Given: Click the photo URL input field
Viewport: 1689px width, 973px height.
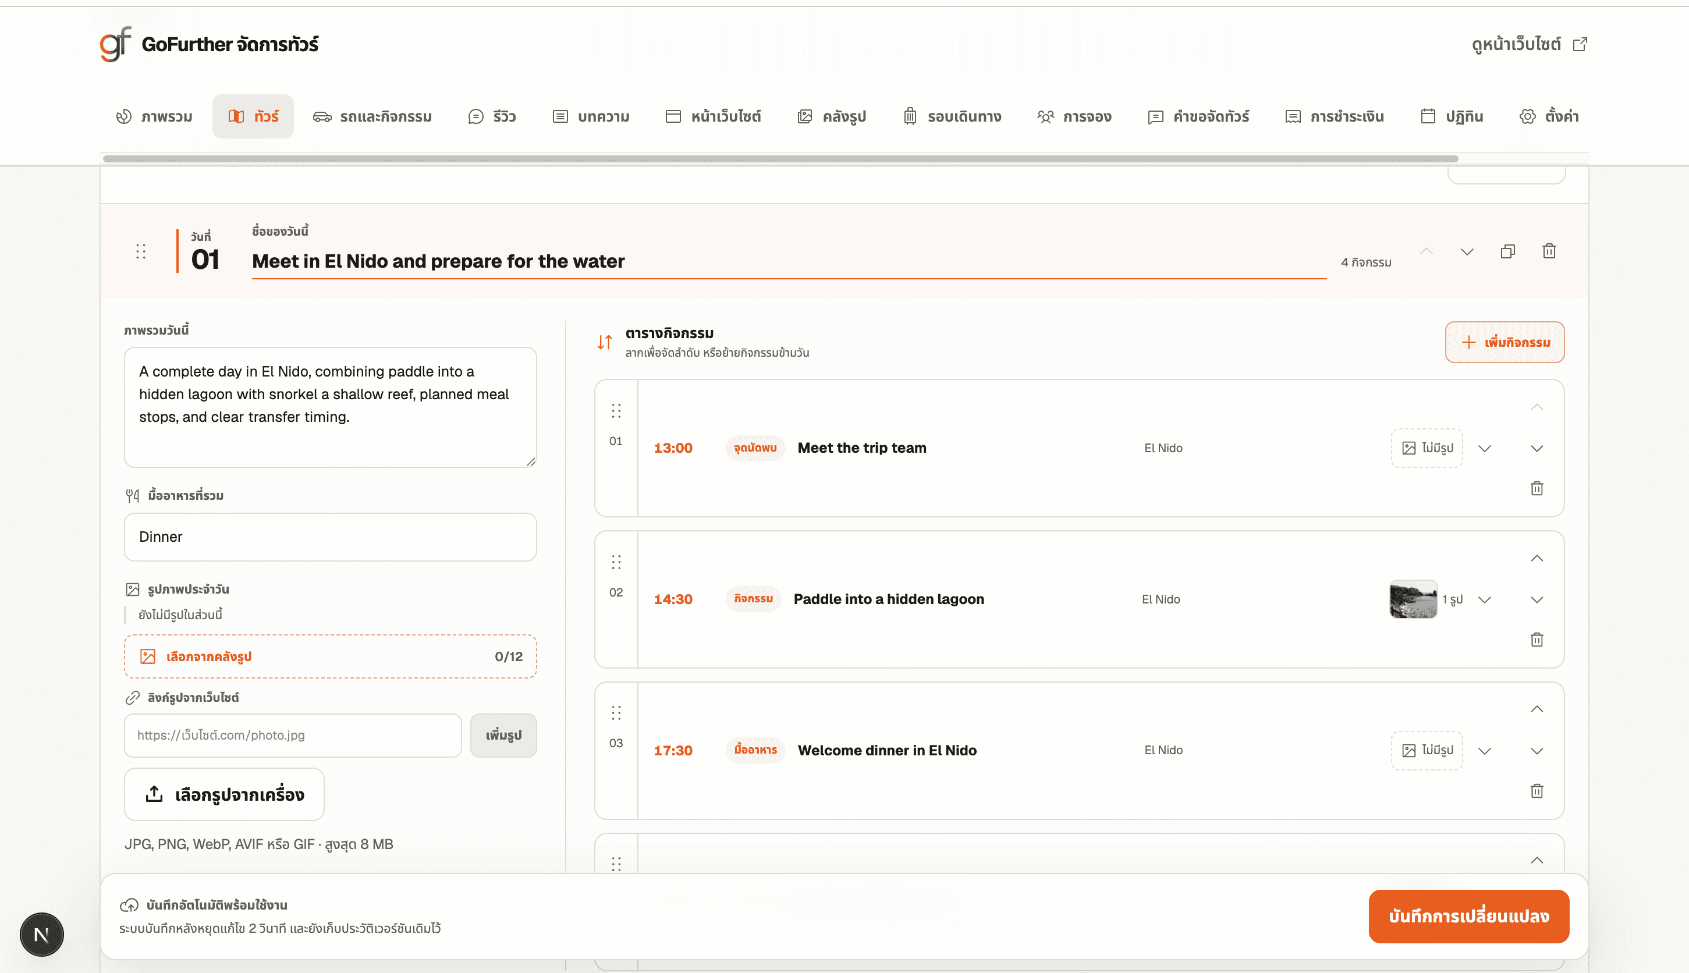Looking at the screenshot, I should pos(293,735).
